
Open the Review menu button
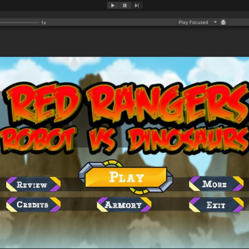tap(33, 185)
